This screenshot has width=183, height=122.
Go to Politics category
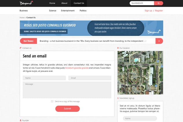[x=83, y=11]
